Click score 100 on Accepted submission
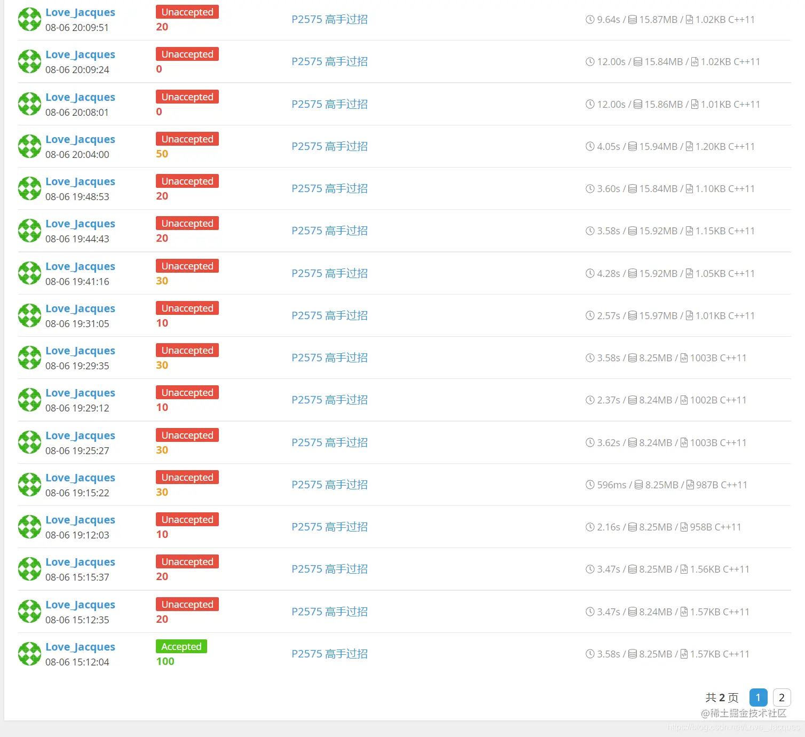The height and width of the screenshot is (737, 805). 165,661
